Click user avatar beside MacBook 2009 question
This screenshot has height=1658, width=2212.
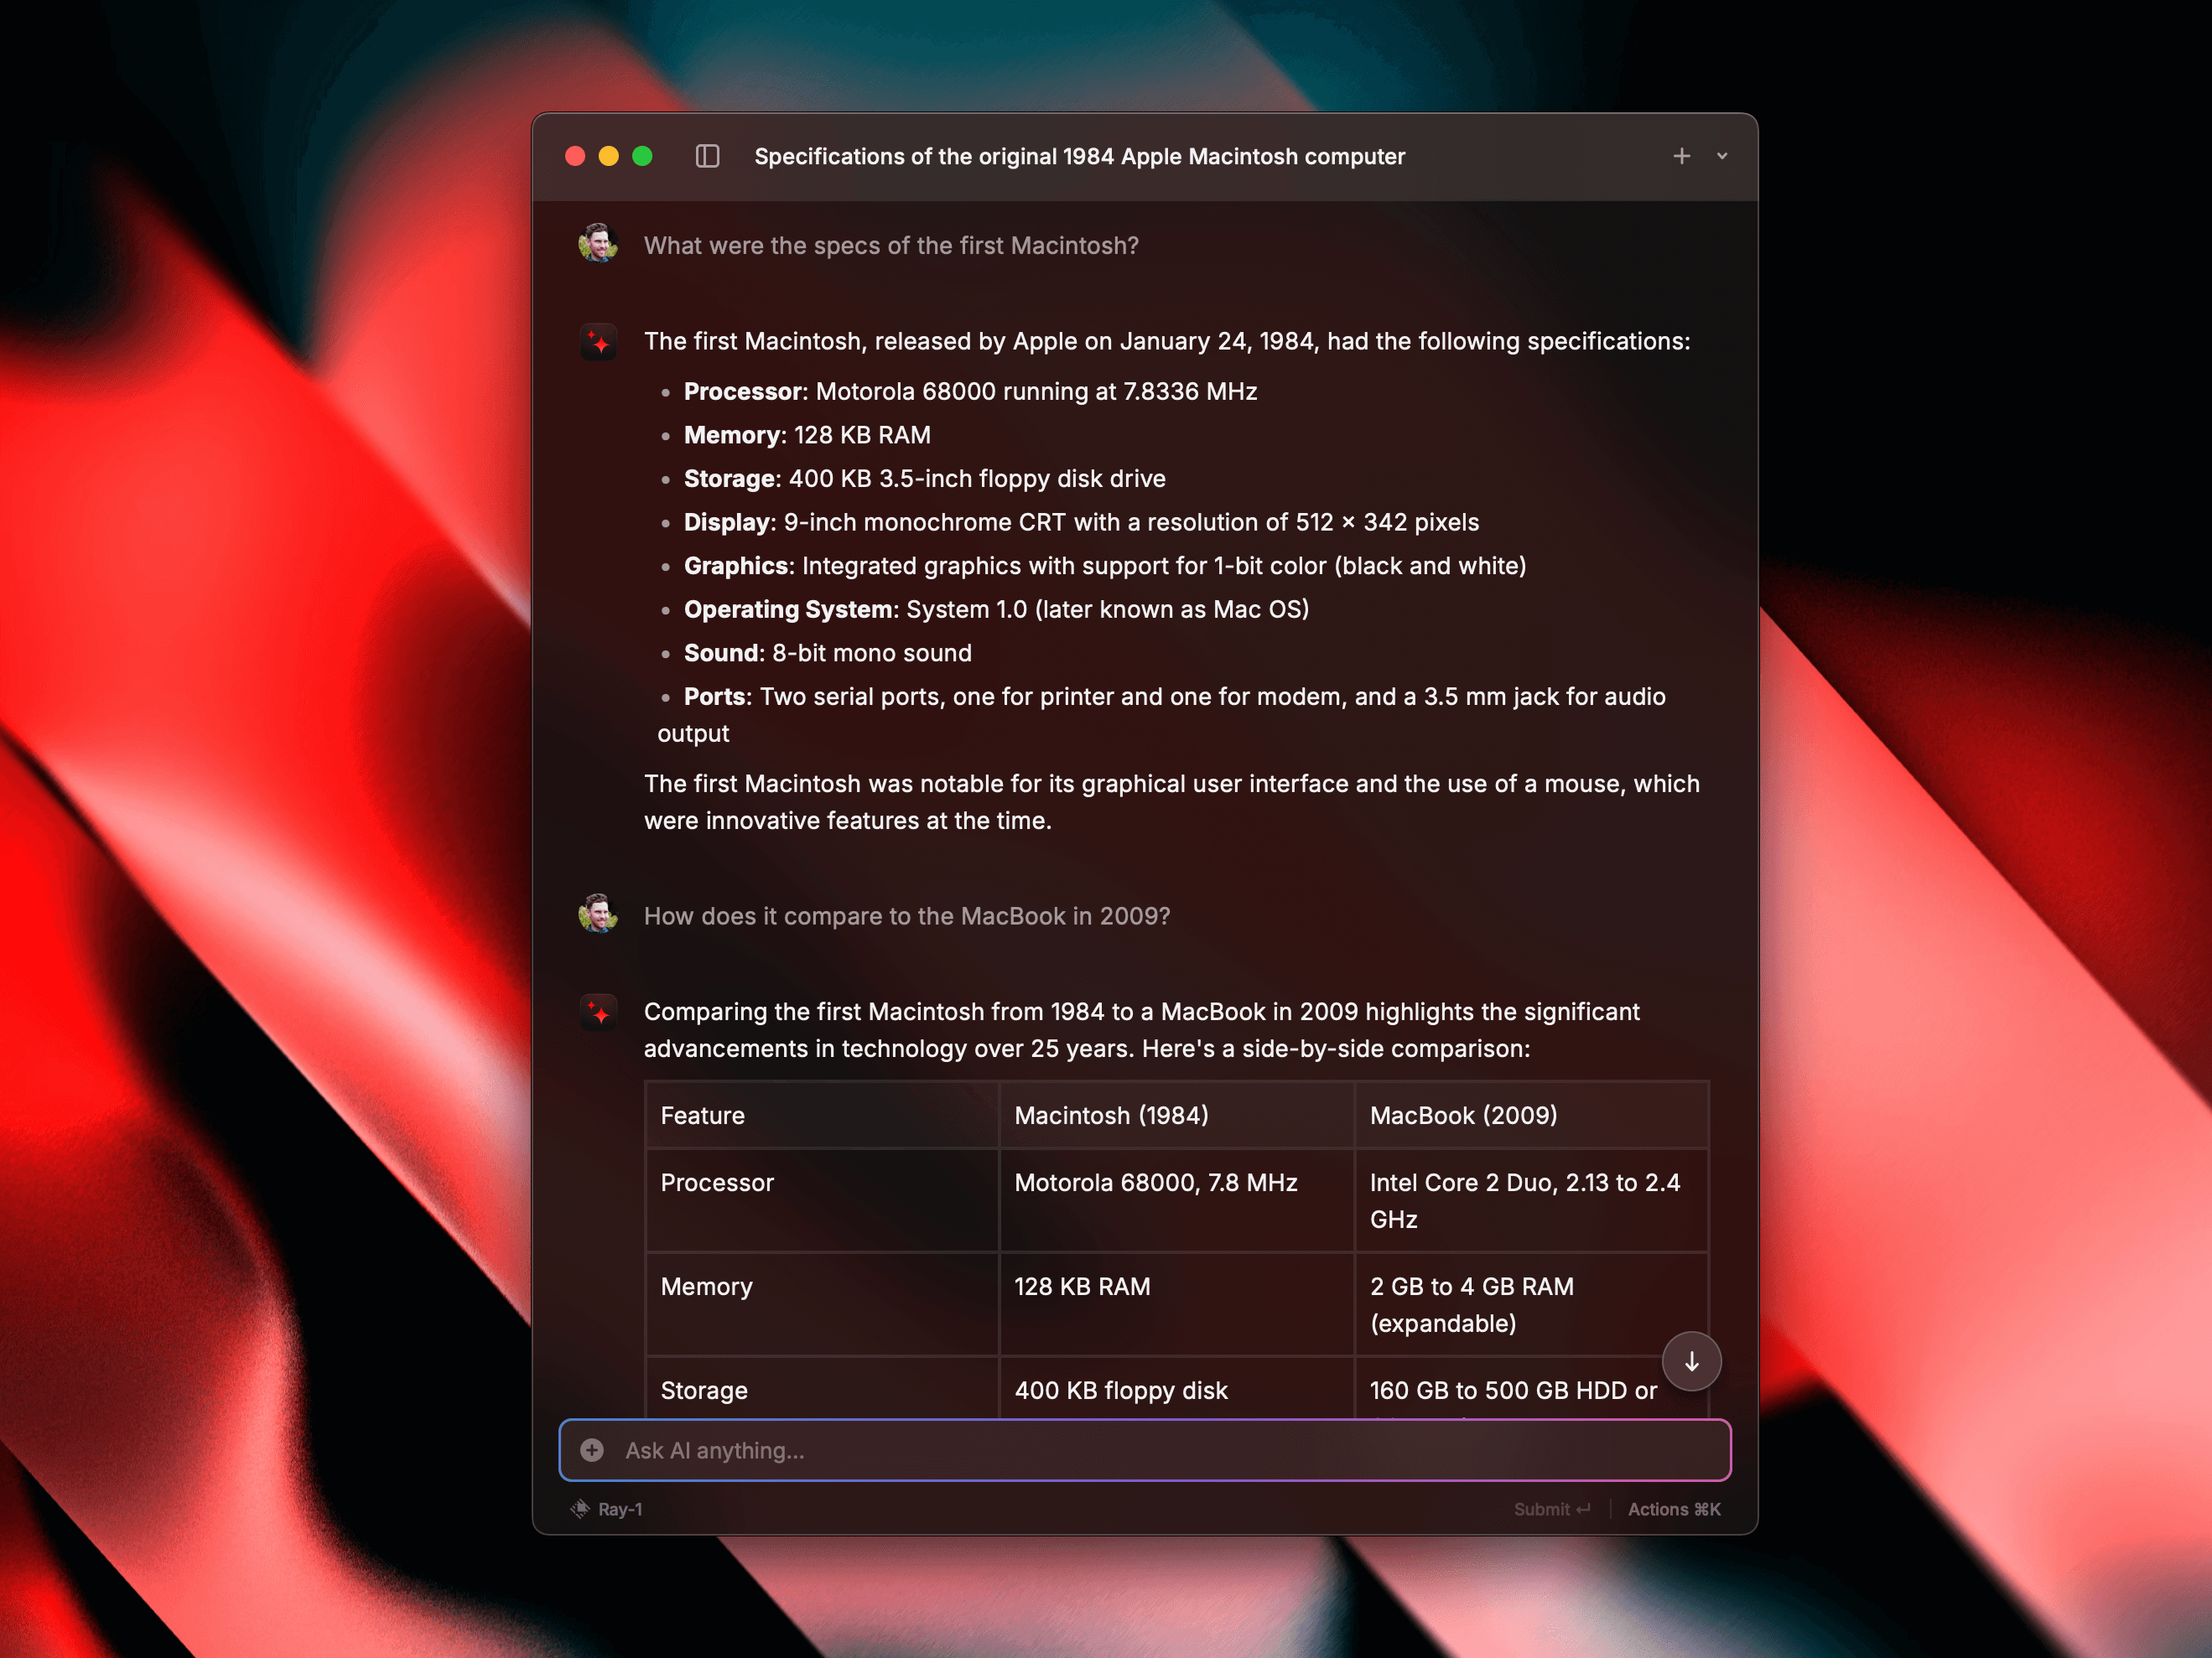point(598,914)
